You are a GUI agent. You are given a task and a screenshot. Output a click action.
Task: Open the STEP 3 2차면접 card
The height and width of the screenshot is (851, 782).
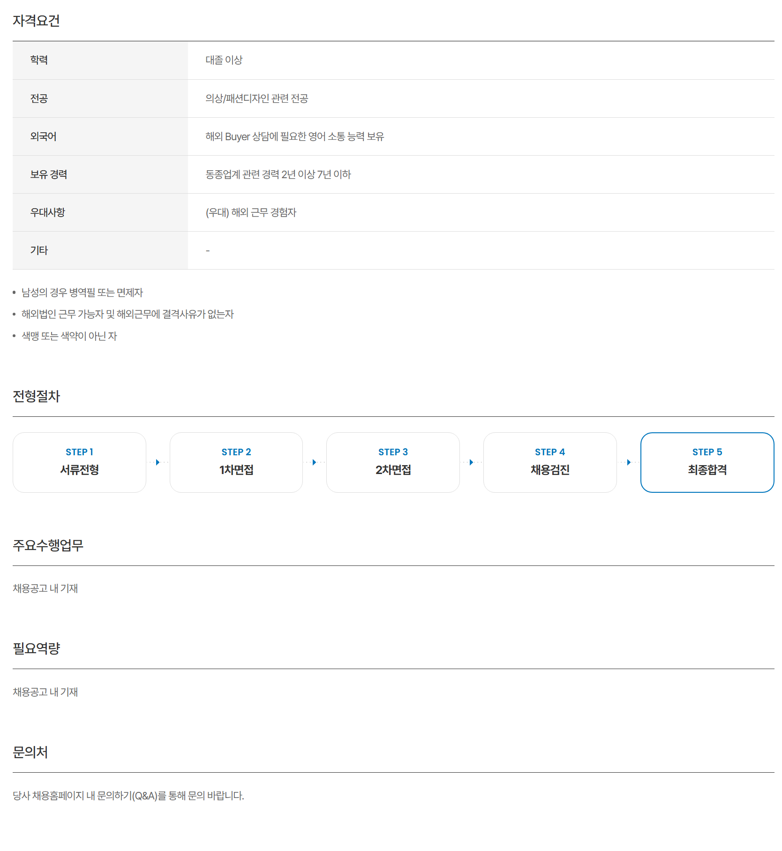coord(393,462)
